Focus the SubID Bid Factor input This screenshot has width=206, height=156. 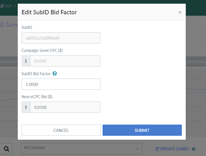pyautogui.click(x=61, y=84)
